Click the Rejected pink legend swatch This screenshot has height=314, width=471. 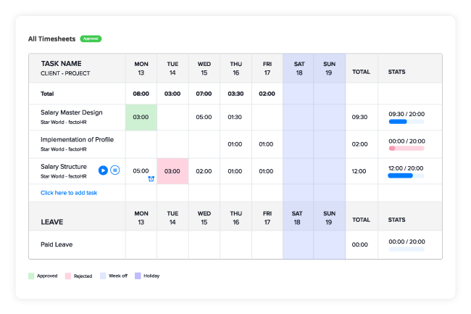(68, 276)
